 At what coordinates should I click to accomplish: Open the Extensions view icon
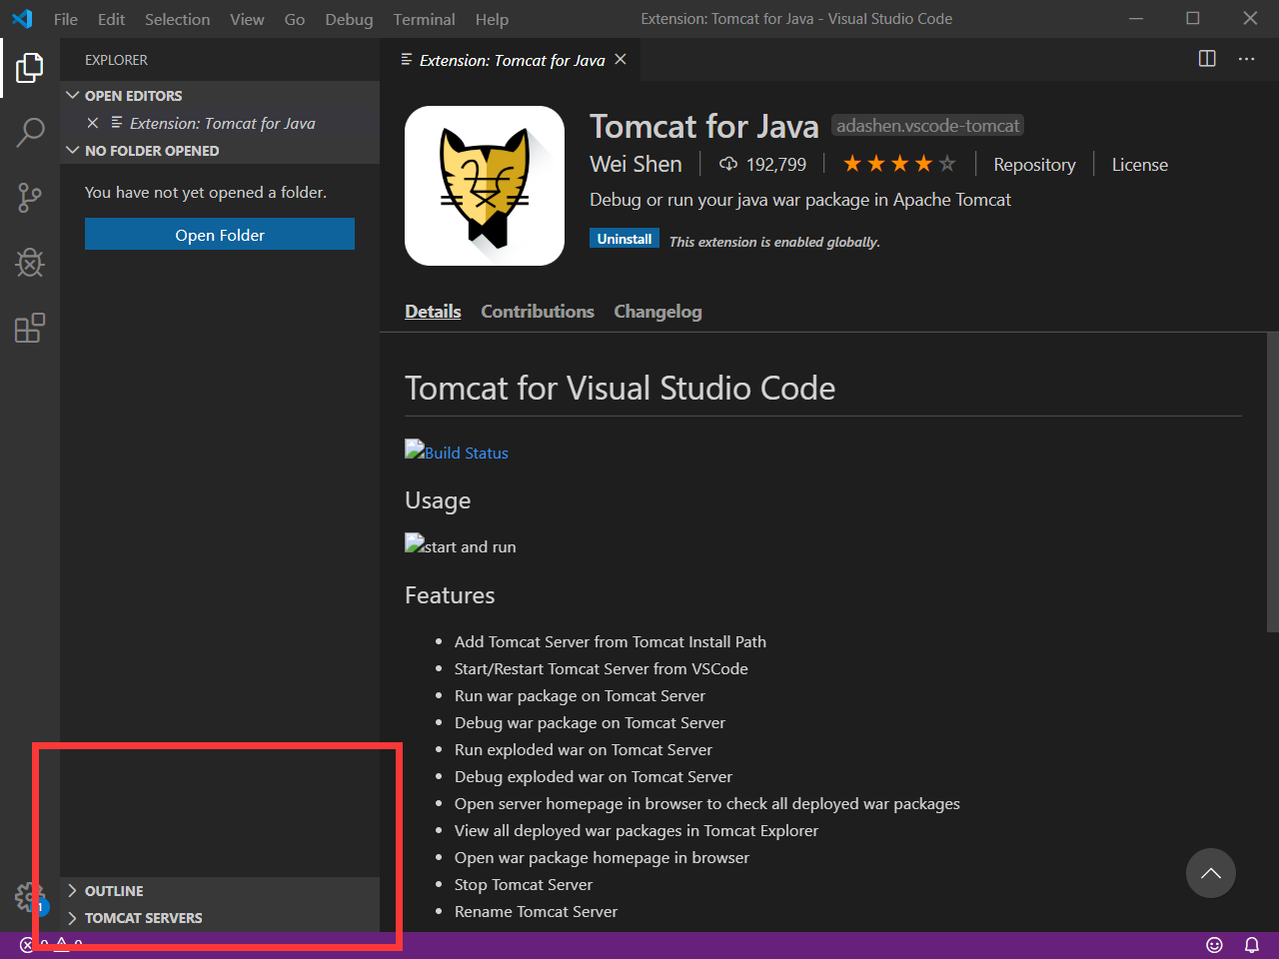[x=30, y=328]
